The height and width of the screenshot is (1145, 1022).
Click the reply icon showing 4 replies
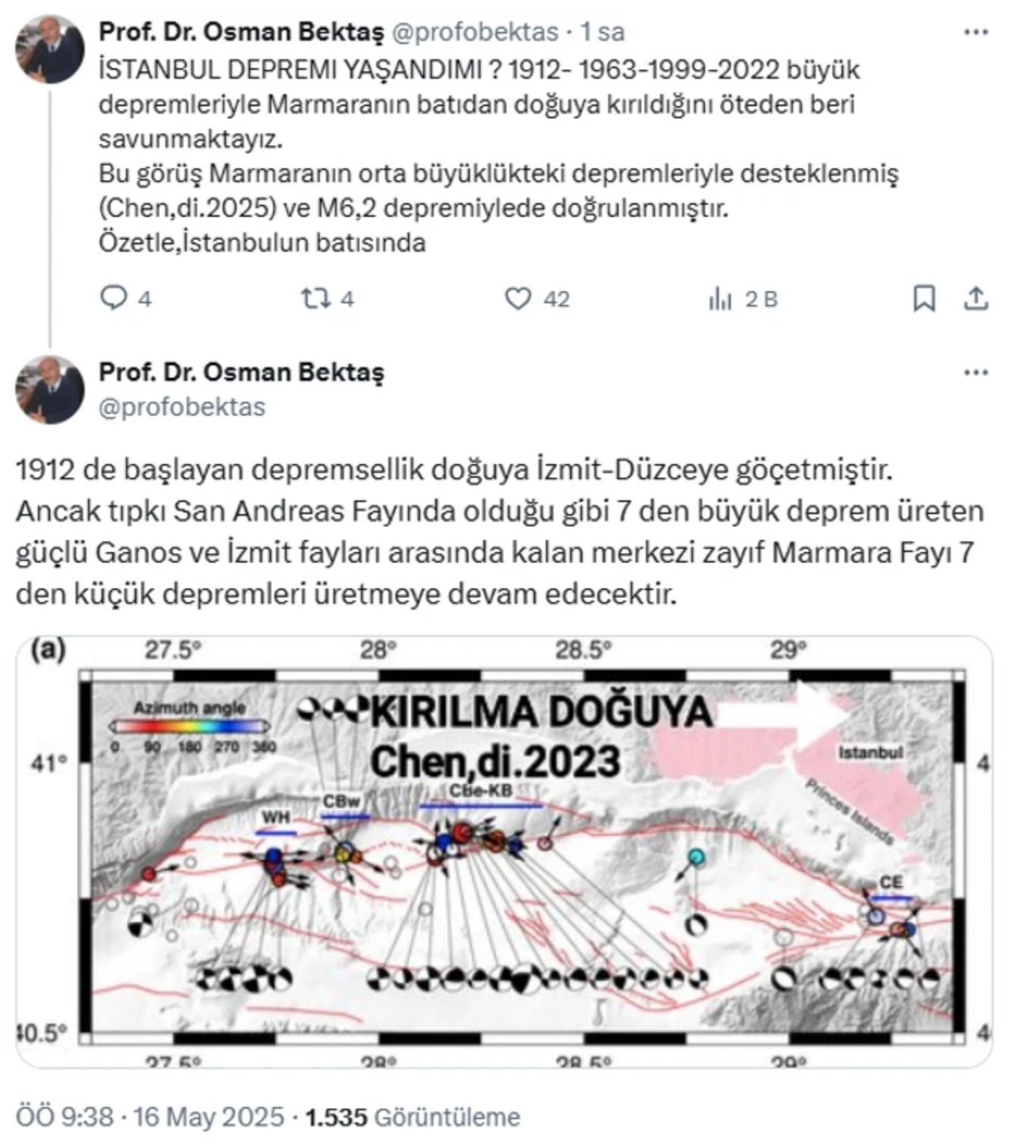point(114,298)
